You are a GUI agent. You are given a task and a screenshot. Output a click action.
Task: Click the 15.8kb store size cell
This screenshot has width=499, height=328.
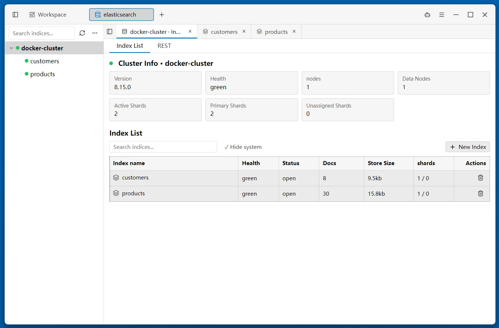coord(389,194)
